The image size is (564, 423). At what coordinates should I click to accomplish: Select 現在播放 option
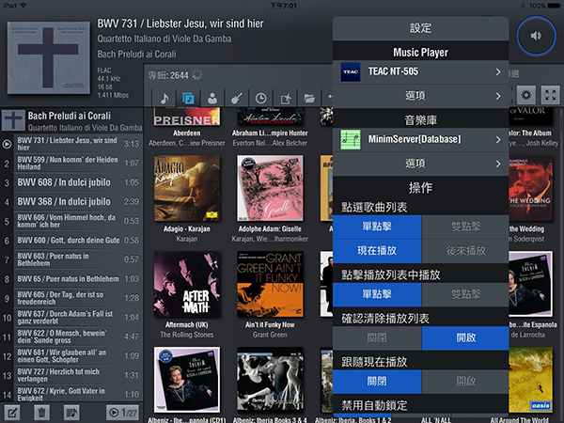[377, 251]
